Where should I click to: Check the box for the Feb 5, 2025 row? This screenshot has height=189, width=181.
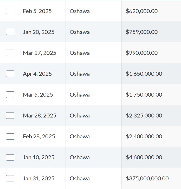click(x=10, y=11)
